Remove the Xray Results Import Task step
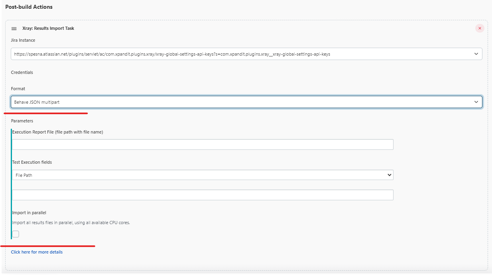This screenshot has width=492, height=275. tap(480, 28)
